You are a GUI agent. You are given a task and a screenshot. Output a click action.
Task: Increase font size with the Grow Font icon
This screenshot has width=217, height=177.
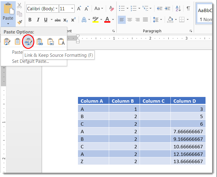79,8
